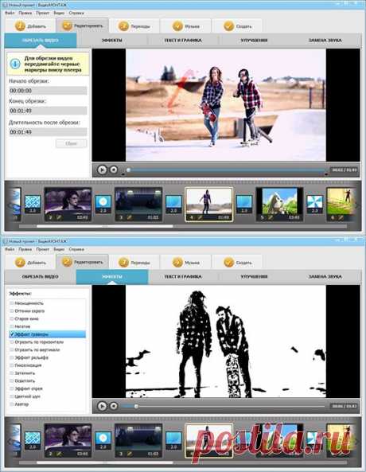Image resolution: width=366 pixels, height=472 pixels.
Task: Tick the Старое кино effect checkbox
Action: tap(12, 318)
